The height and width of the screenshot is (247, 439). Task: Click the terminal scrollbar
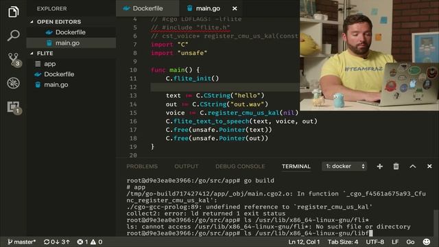(436, 222)
